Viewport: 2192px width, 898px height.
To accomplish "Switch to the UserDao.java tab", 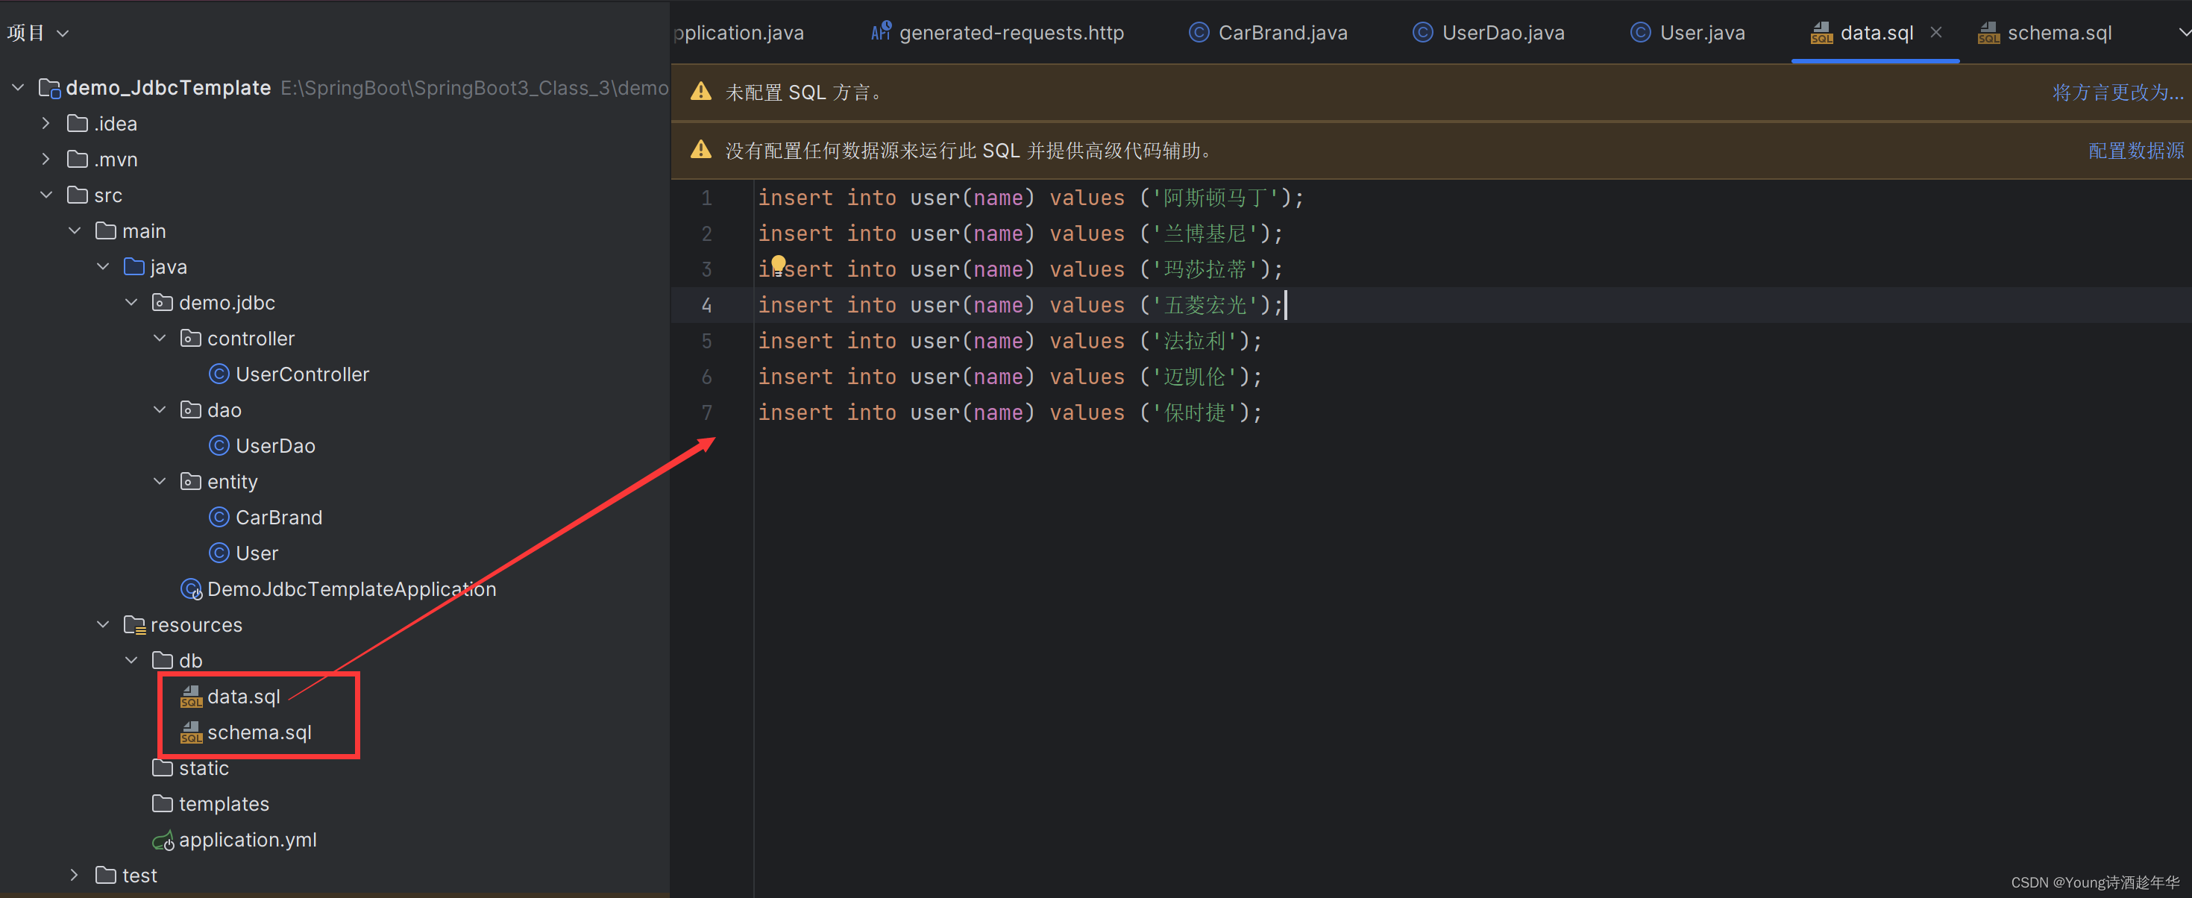I will 1488,32.
